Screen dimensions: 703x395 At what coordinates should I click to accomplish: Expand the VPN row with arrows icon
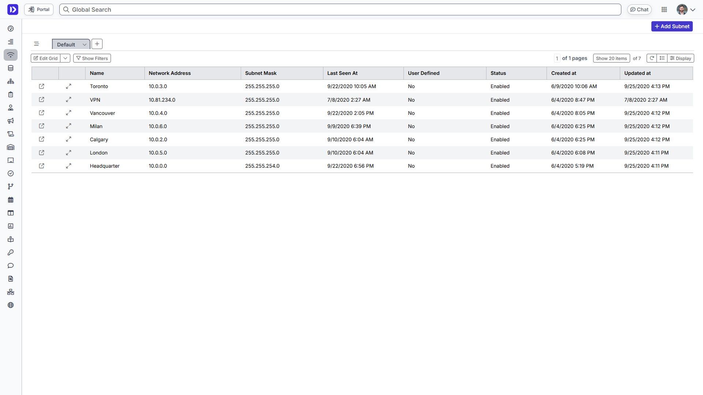[x=68, y=99]
